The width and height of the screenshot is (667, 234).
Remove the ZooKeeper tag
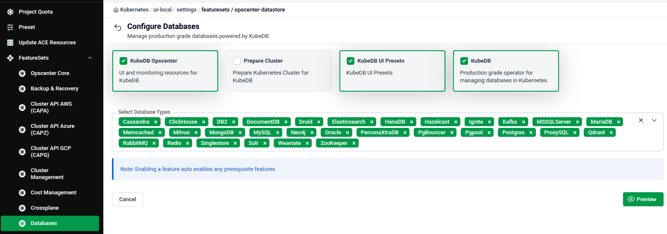coord(354,143)
